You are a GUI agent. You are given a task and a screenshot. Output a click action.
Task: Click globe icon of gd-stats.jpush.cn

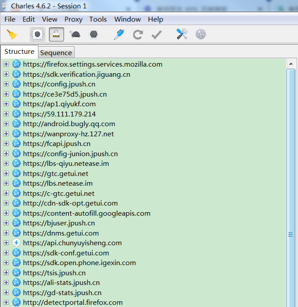point(16,292)
